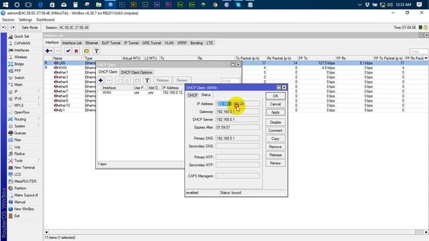Click Remove button in WAN dialog

(275, 147)
